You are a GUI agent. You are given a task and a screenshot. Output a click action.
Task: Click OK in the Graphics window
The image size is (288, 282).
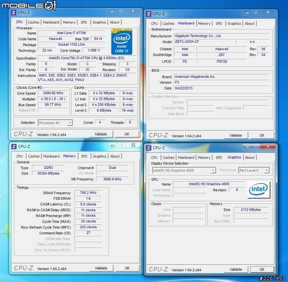coord(262,269)
